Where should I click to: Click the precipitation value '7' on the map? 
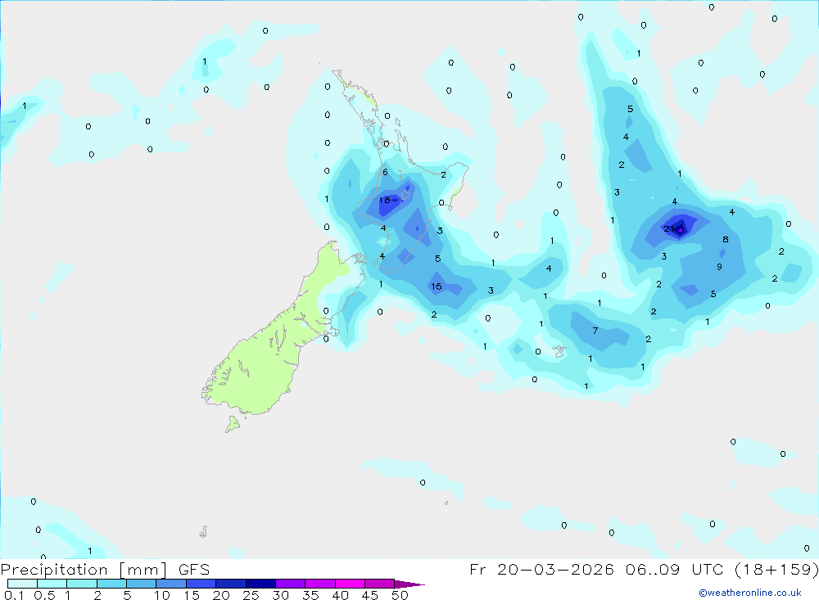click(595, 331)
